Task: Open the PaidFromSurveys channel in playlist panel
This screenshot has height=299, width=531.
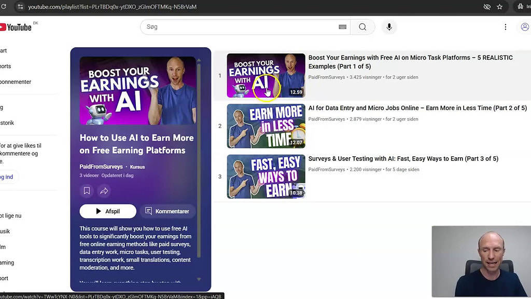Action: click(101, 167)
